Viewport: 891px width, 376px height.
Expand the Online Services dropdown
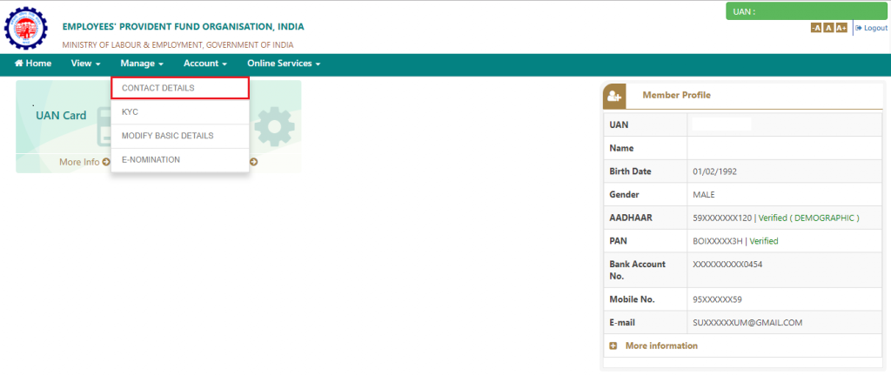click(x=284, y=64)
